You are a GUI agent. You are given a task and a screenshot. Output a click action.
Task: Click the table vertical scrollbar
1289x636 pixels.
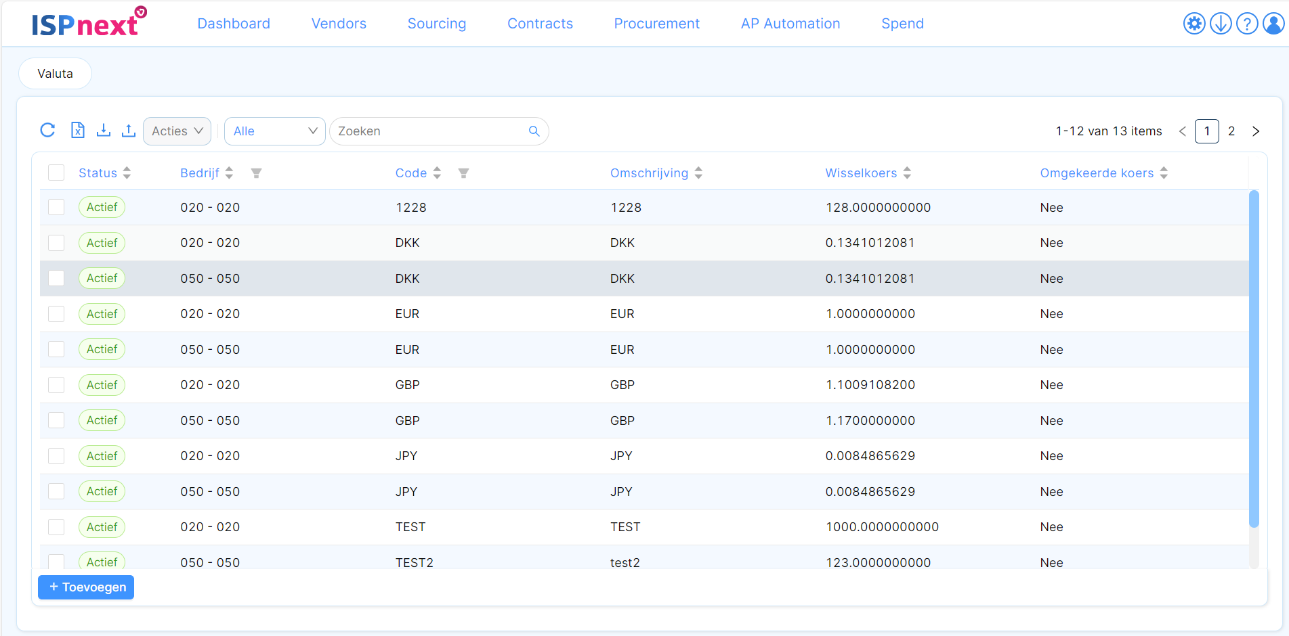click(1254, 359)
